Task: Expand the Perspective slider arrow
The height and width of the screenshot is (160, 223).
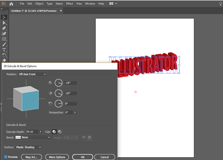Action: [75, 112]
